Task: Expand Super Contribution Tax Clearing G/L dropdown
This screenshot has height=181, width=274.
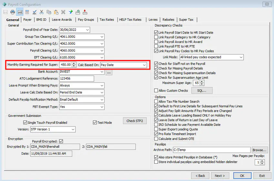Action: point(102,43)
